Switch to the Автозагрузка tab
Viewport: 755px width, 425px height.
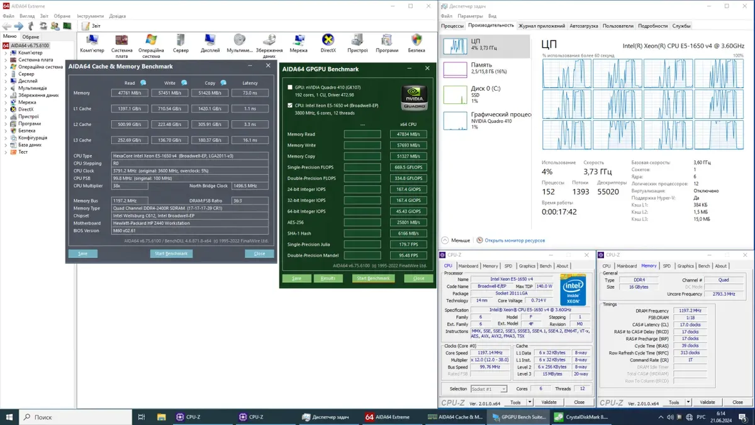584,26
